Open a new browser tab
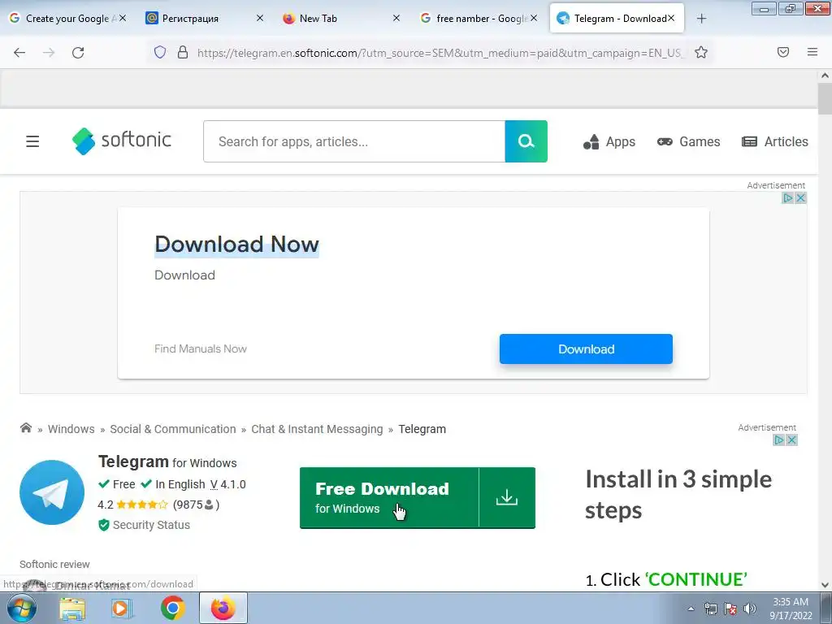The image size is (832, 624). pyautogui.click(x=701, y=19)
